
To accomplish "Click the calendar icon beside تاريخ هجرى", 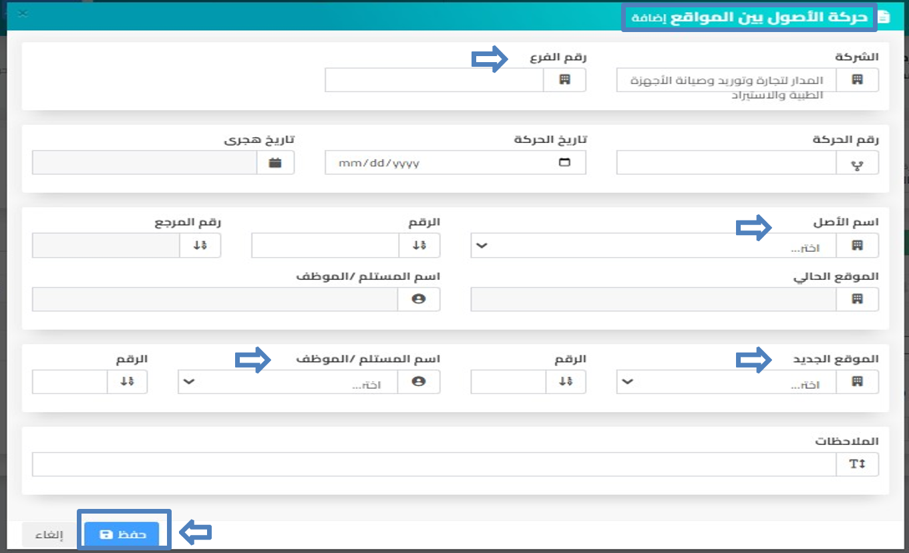I will pyautogui.click(x=275, y=162).
